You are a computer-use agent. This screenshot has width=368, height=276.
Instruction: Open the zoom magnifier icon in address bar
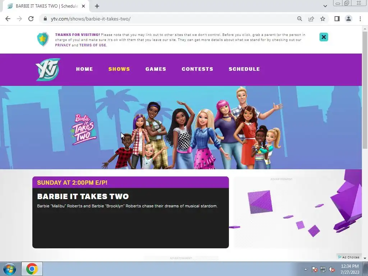point(299,19)
